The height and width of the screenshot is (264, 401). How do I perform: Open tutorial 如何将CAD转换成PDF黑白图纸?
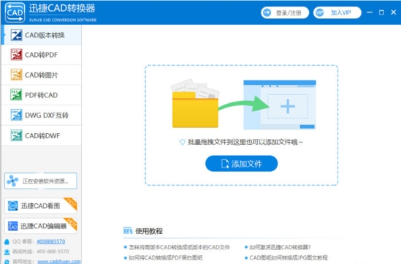pos(166,257)
